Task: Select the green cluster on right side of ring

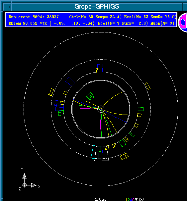Action: pos(140,109)
